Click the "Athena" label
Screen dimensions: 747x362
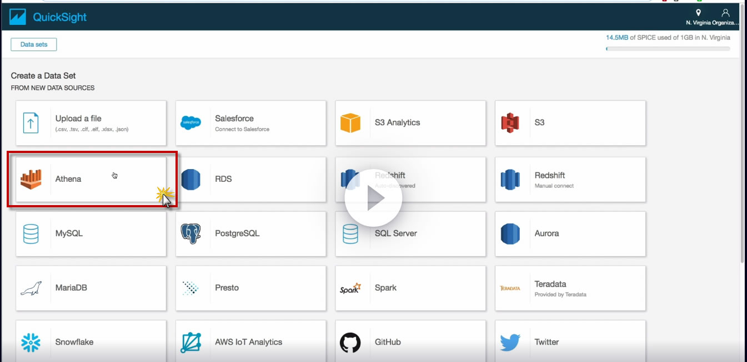pyautogui.click(x=68, y=179)
